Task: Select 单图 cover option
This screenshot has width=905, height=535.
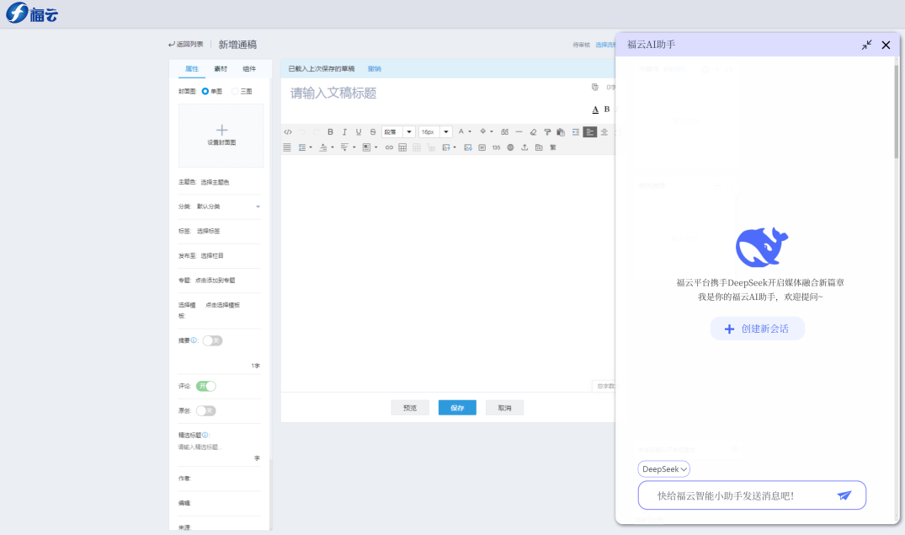Action: pos(205,91)
